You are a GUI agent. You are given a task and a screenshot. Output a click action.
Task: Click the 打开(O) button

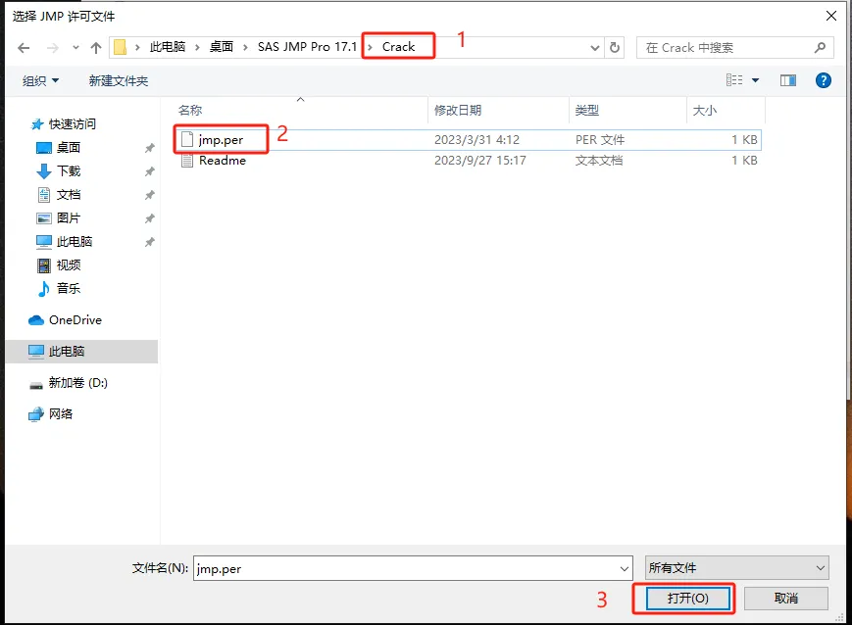coord(688,599)
